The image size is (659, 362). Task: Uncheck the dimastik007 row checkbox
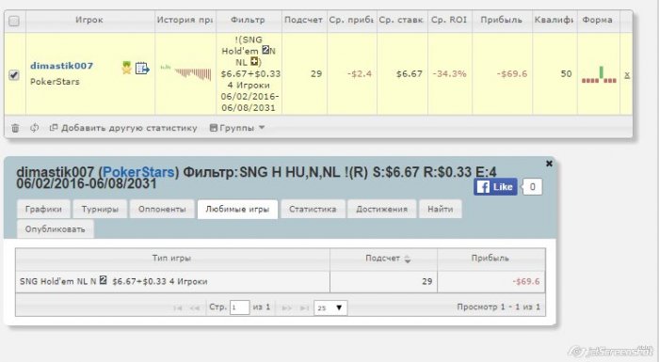(x=14, y=75)
